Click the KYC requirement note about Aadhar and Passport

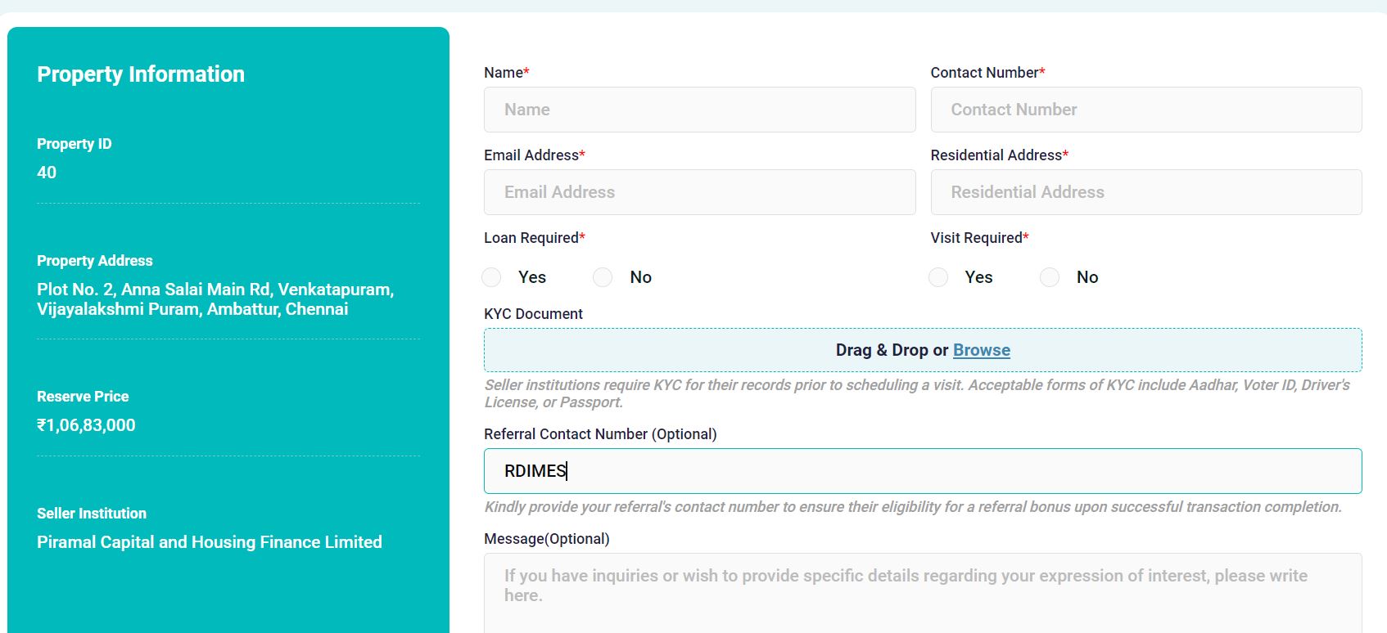click(x=917, y=393)
